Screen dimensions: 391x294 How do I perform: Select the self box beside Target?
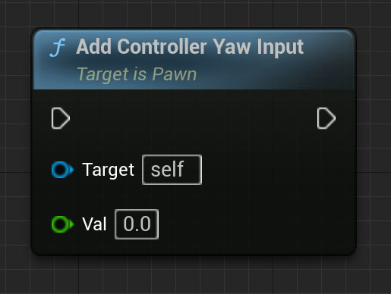click(172, 170)
